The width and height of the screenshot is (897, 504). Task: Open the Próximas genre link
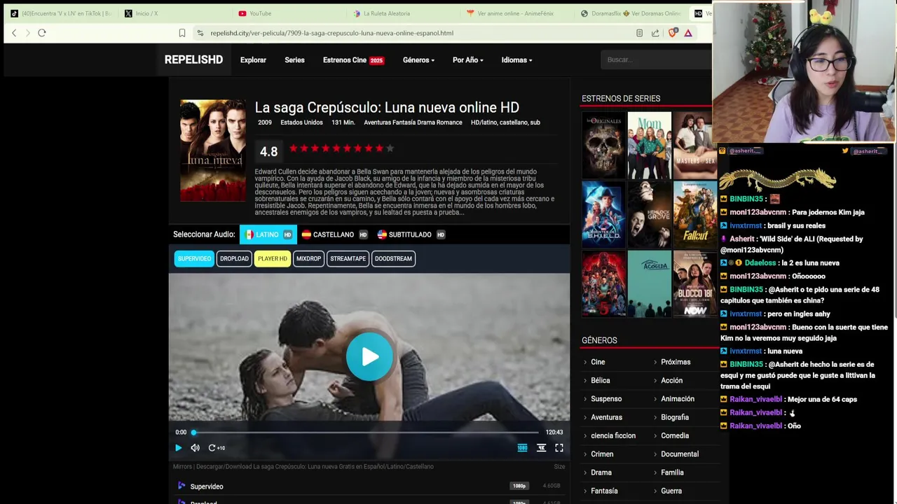click(x=676, y=362)
